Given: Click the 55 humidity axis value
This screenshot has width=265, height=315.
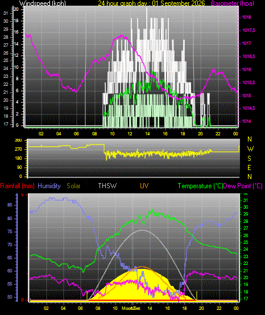Looking at the screenshot, I should pyautogui.click(x=10, y=284).
